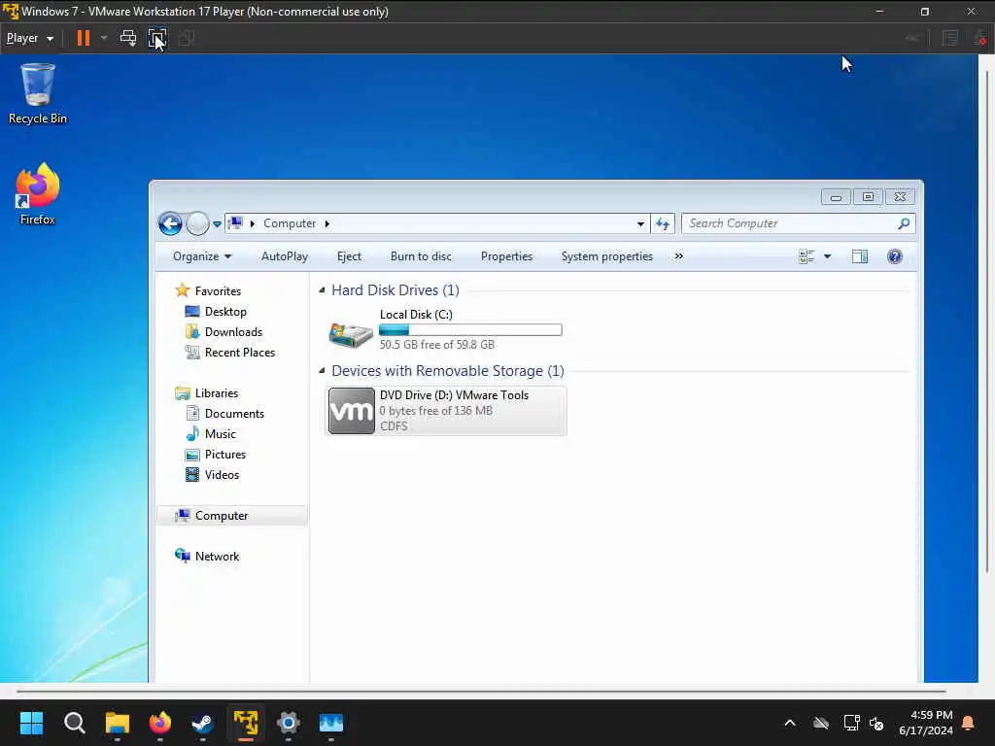
Task: Focus the Search Computer field
Action: (789, 223)
